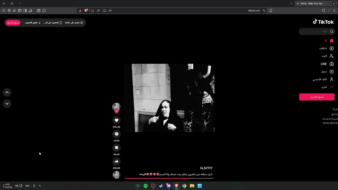Image resolution: width=338 pixels, height=190 pixels.
Task: Open the Brave wallet icon
Action: [20, 11]
